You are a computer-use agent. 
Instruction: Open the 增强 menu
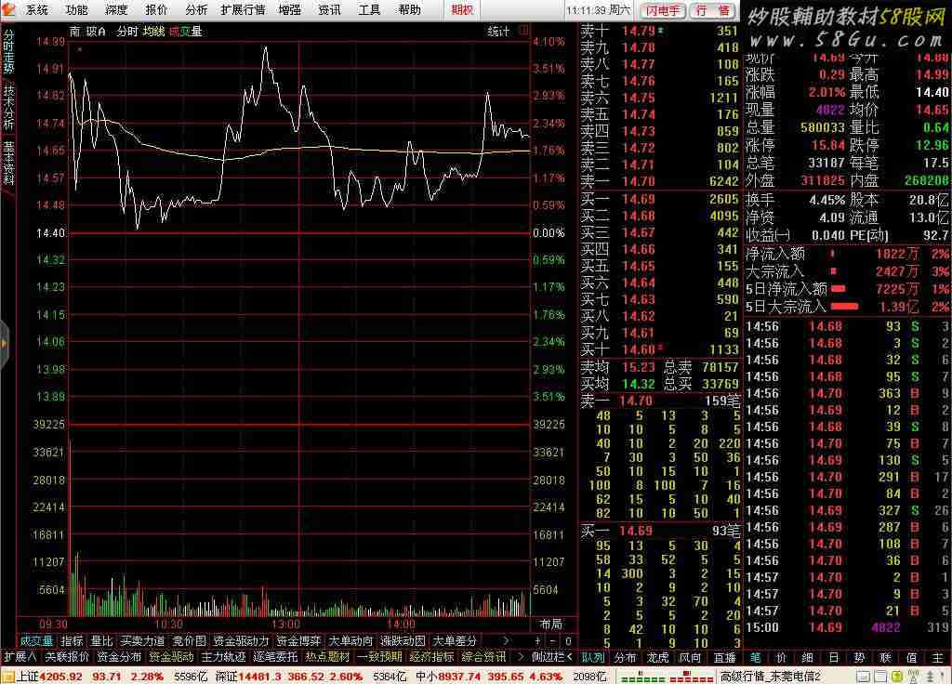point(290,9)
